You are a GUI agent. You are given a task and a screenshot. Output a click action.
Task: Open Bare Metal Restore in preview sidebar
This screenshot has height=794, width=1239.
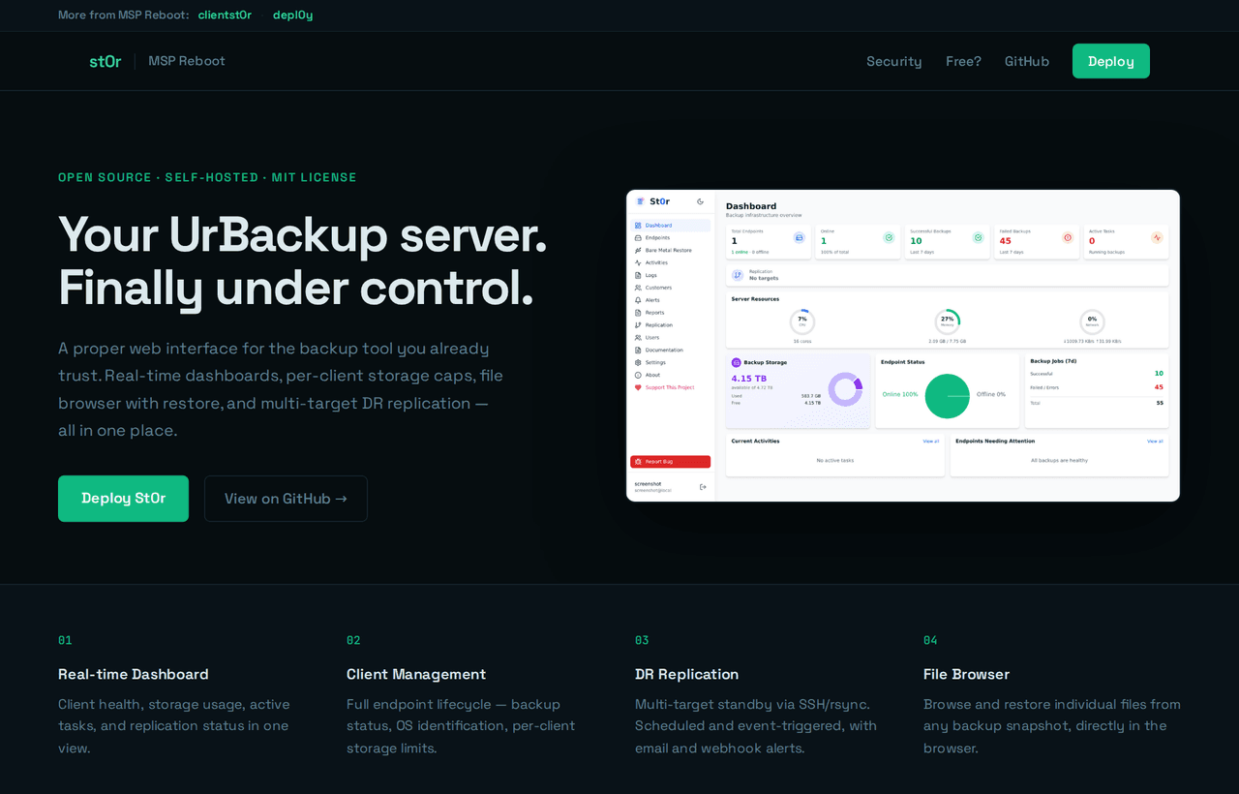point(669,250)
